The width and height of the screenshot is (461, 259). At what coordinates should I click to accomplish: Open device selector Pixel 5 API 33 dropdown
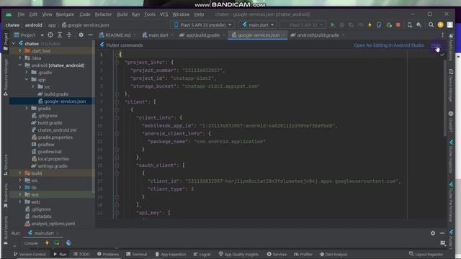point(202,25)
